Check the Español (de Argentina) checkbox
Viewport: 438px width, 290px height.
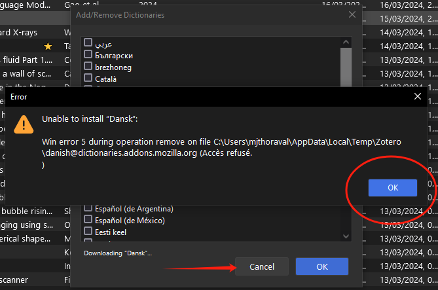tap(88, 208)
